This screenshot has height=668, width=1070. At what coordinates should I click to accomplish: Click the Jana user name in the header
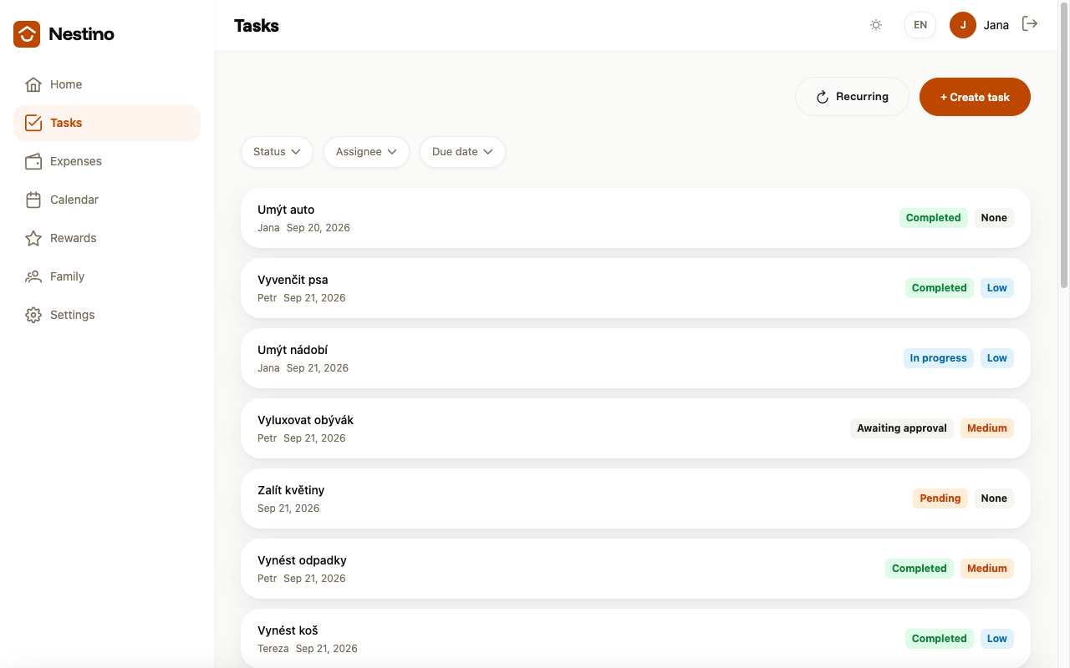(996, 25)
